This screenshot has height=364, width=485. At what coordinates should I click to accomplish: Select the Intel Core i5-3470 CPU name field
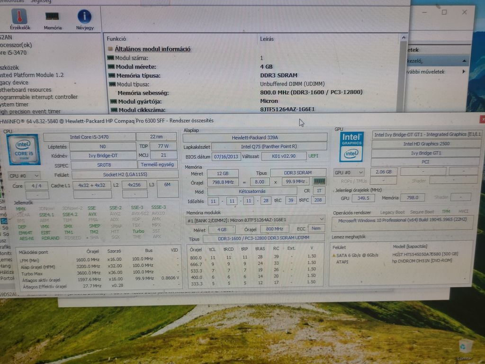[89, 137]
